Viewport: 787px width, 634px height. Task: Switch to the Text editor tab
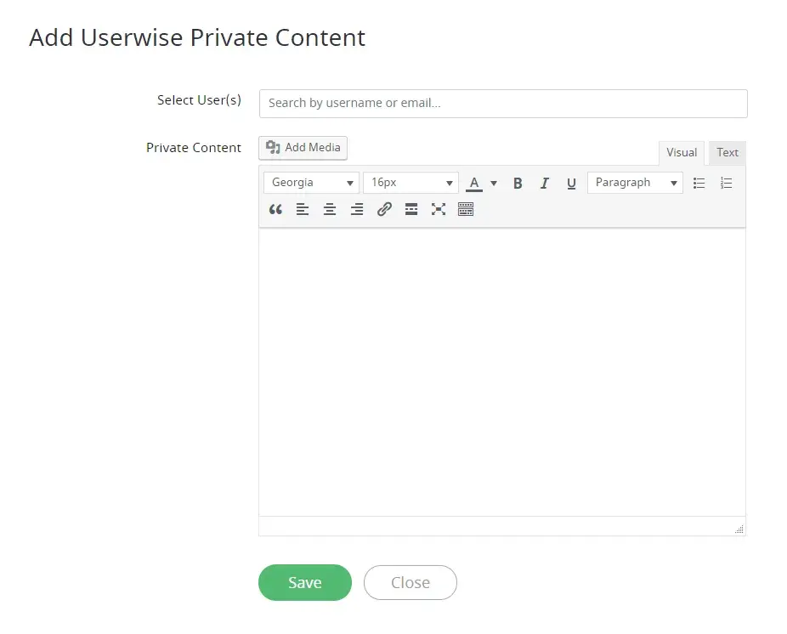click(728, 153)
